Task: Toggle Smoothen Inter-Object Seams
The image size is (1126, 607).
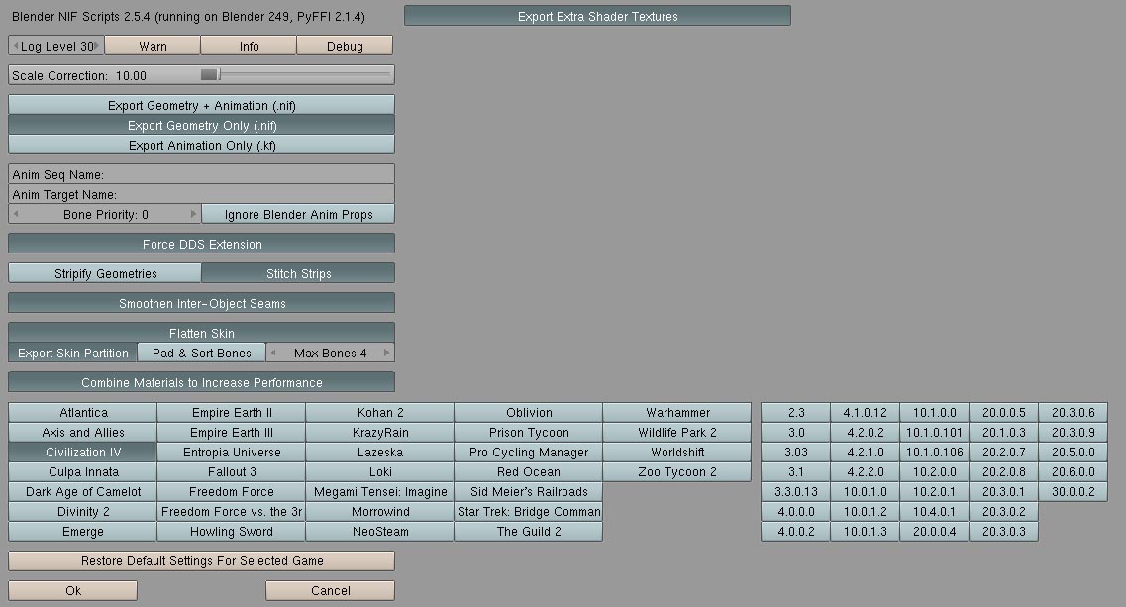Action: click(201, 303)
